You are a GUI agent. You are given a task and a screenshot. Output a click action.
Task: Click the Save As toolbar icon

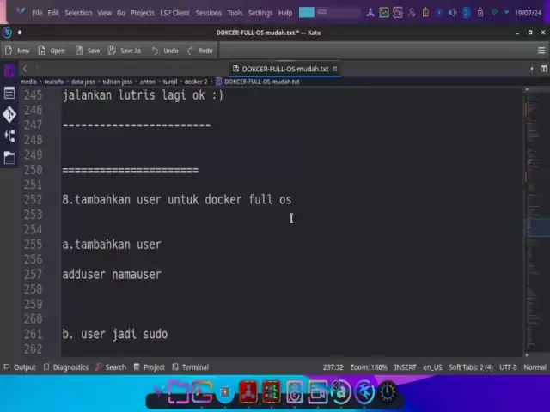coord(125,51)
